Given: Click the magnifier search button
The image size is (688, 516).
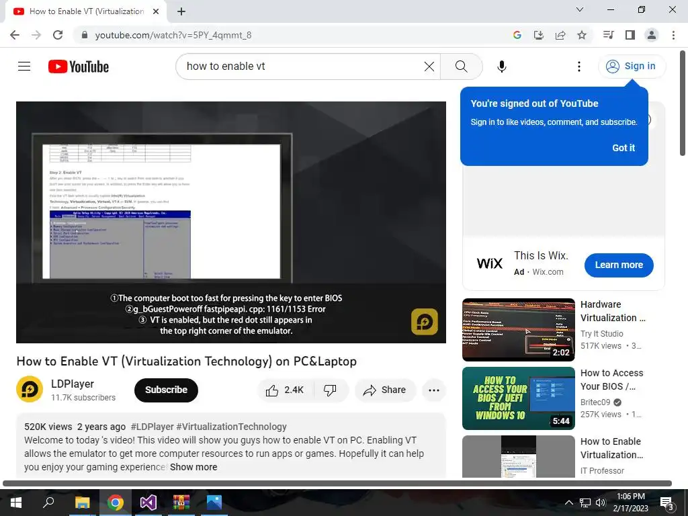Looking at the screenshot, I should click(x=461, y=67).
